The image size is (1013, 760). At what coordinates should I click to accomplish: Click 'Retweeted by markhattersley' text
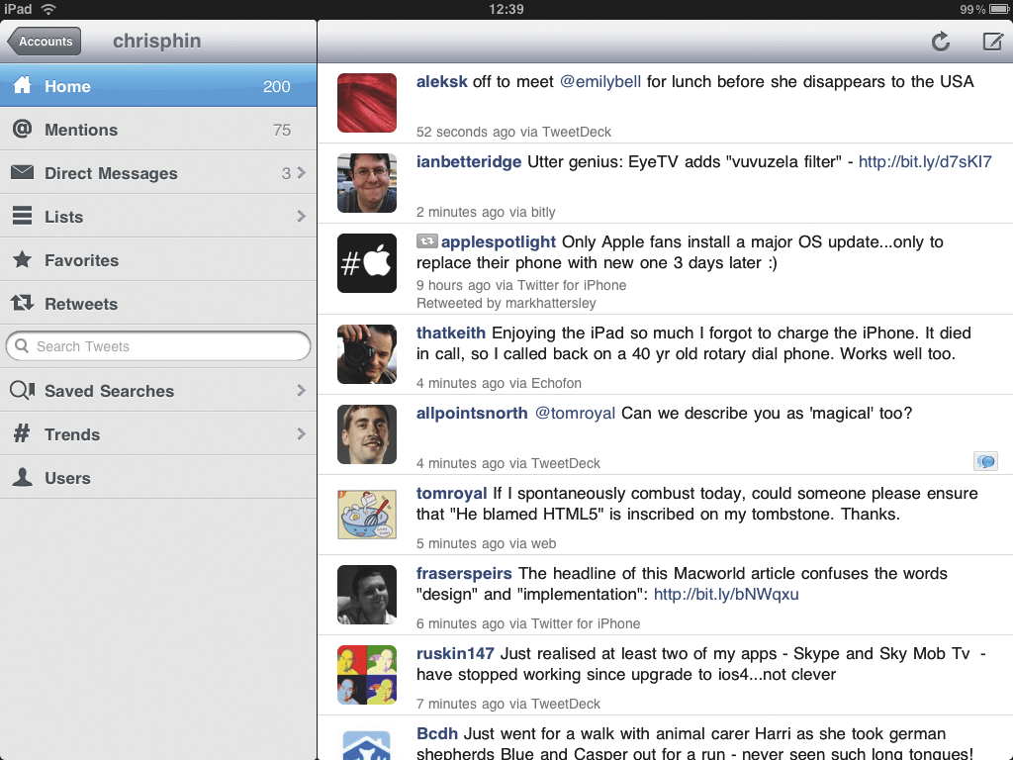[506, 303]
